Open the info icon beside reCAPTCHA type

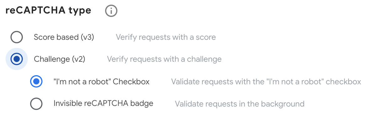coord(111,11)
